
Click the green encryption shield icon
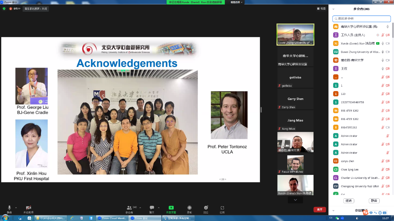[x=4, y=9]
